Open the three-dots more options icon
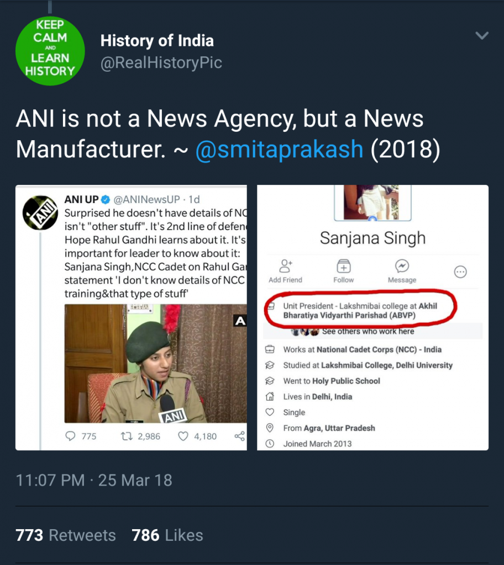This screenshot has height=565, width=504. 460,271
